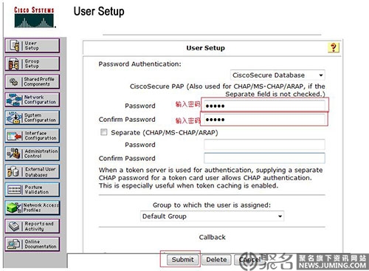Click the yellow help question mark icon

tap(334, 47)
